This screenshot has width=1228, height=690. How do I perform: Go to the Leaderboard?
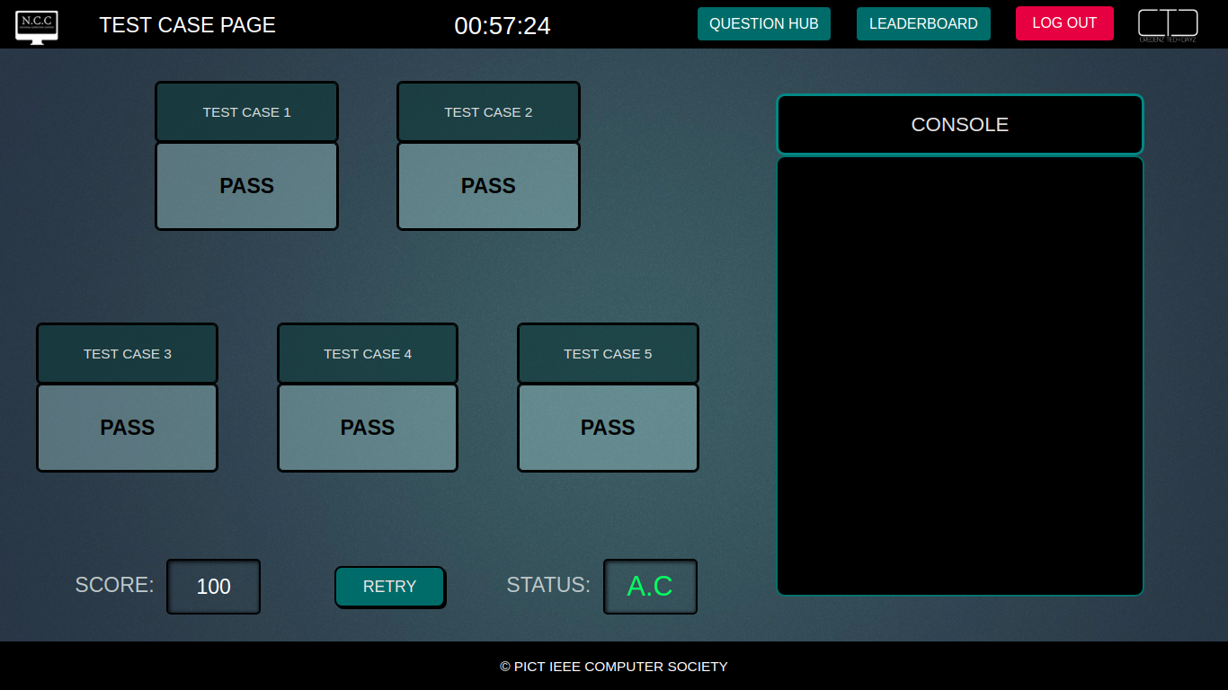pos(923,24)
